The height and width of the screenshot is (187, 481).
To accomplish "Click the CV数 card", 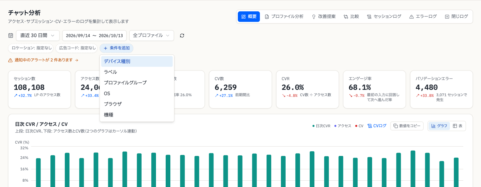I will (240, 89).
